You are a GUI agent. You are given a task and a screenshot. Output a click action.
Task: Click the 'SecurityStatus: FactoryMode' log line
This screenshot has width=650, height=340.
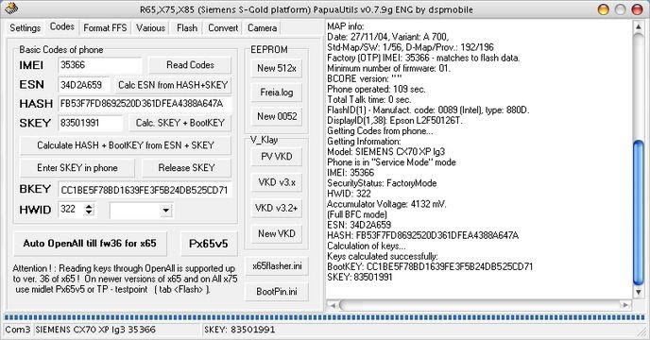(382, 183)
